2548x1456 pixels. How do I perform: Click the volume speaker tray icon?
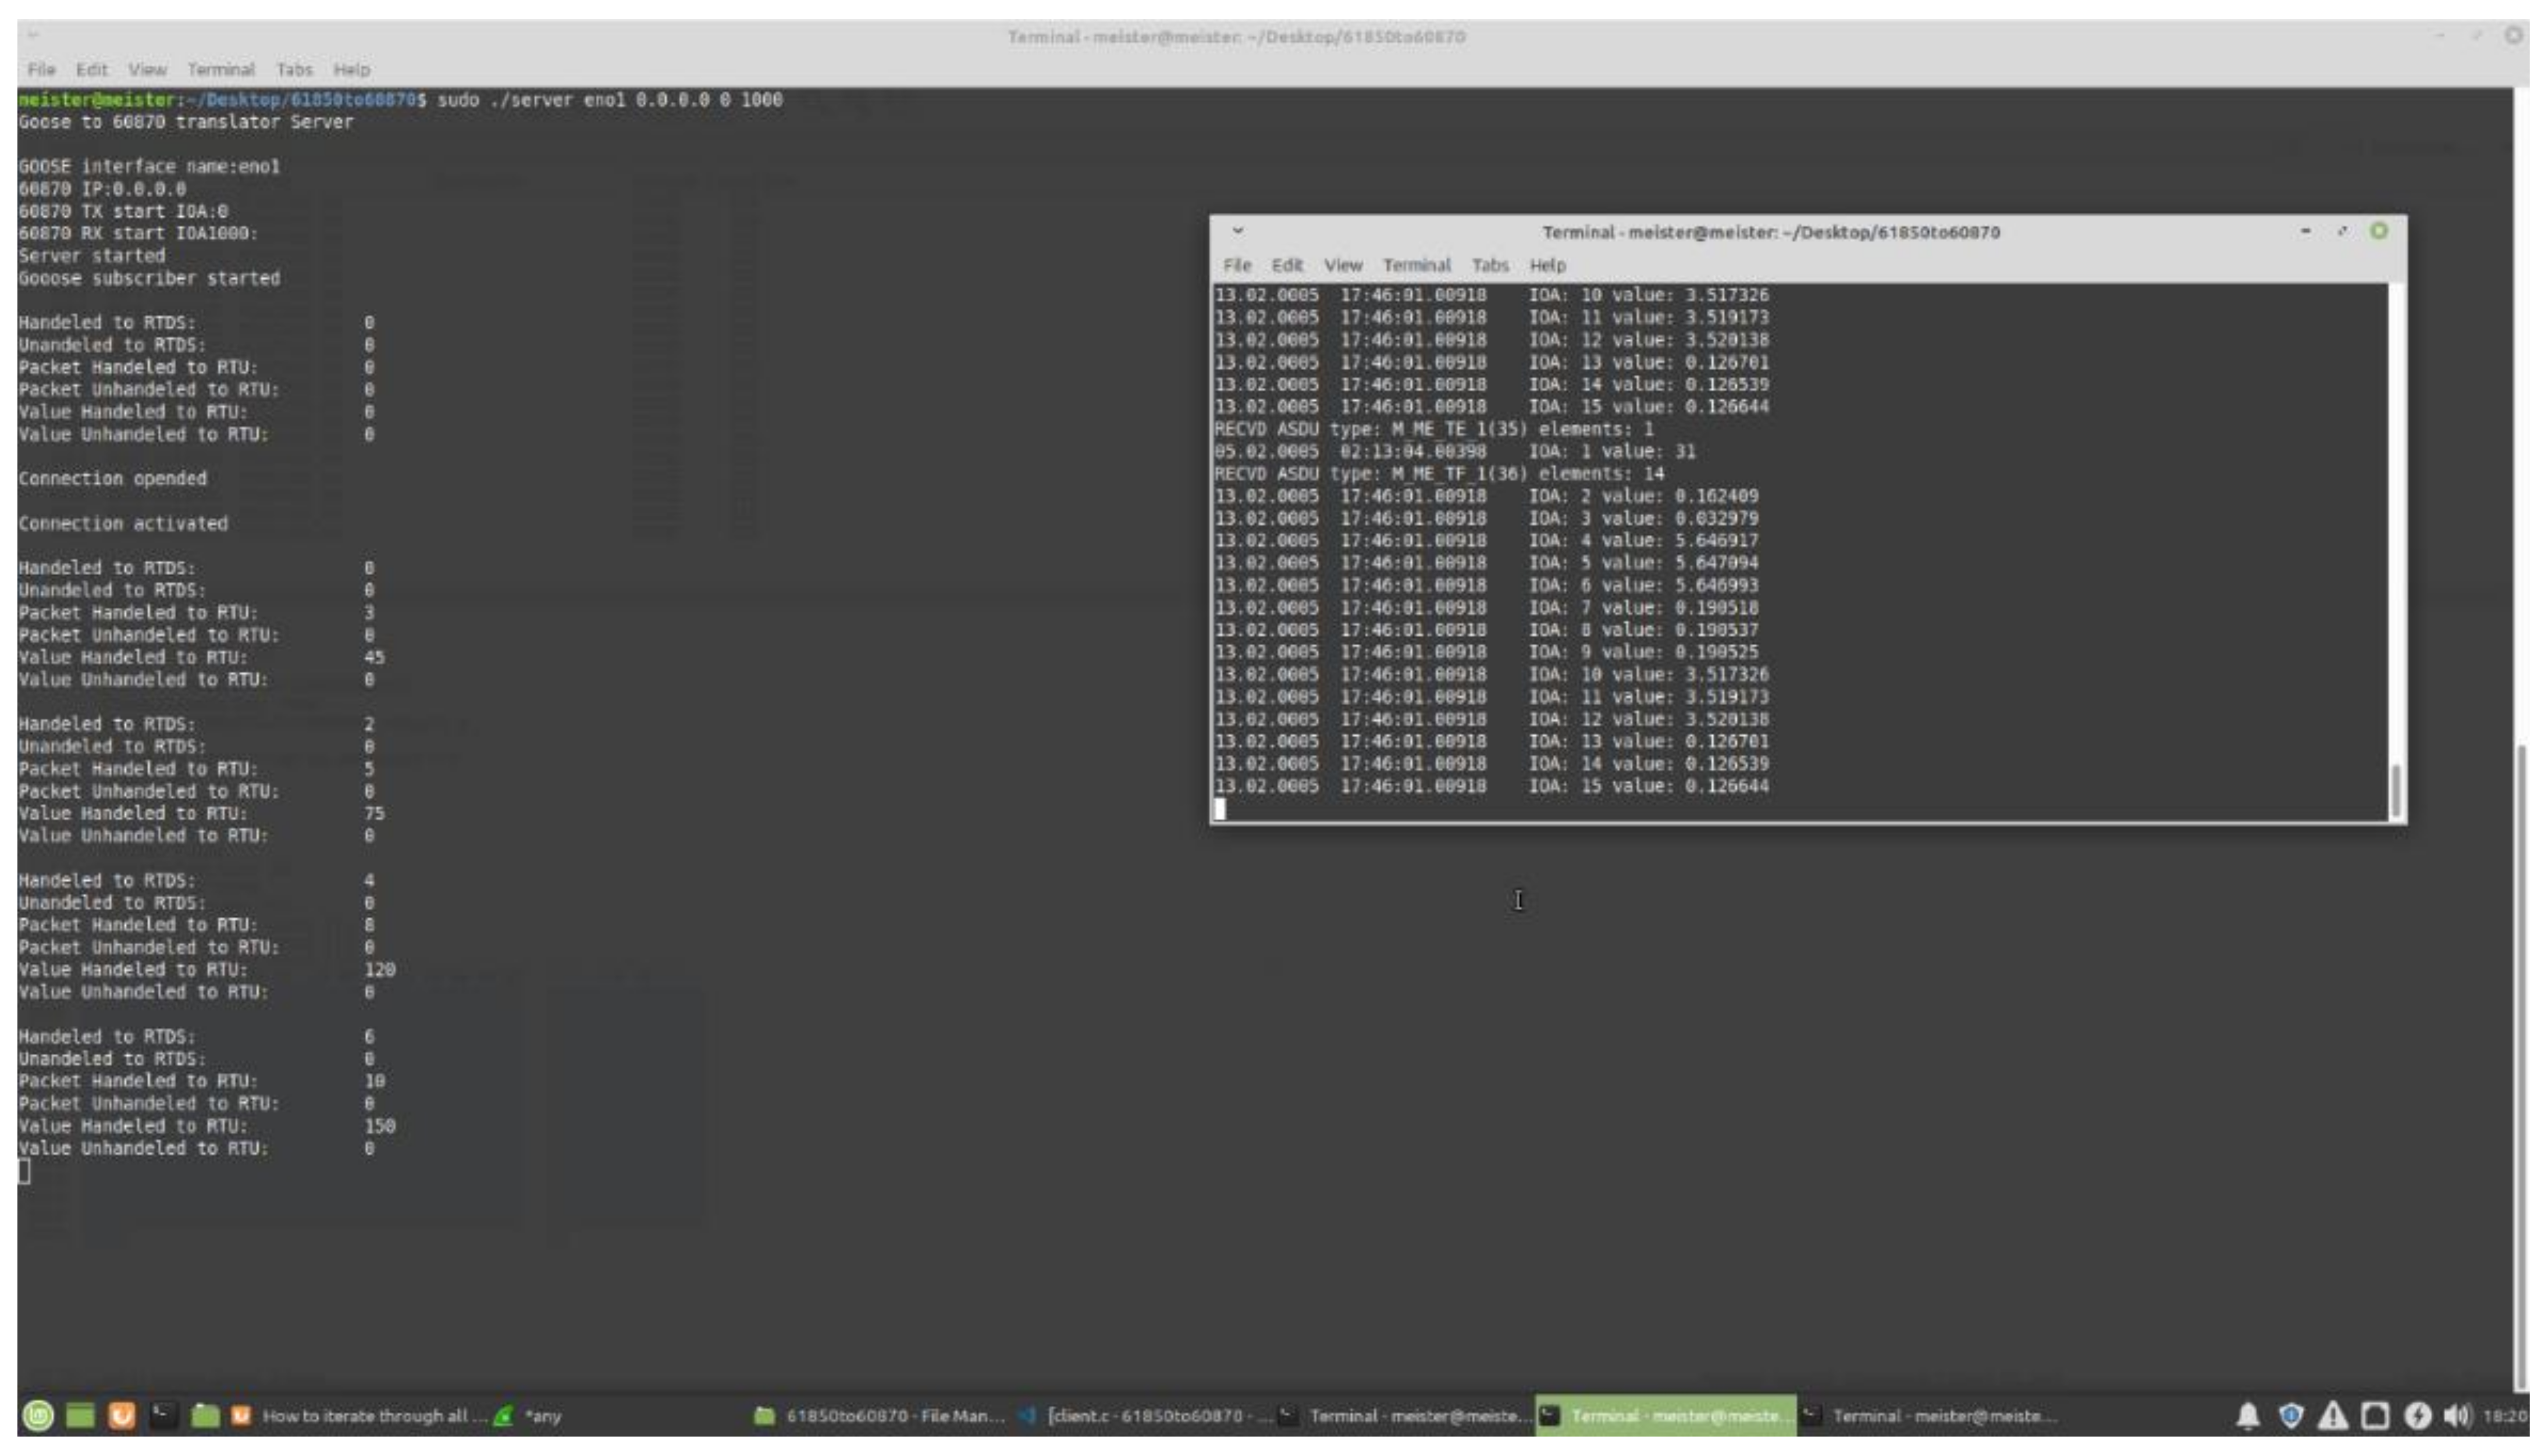(x=2456, y=1415)
